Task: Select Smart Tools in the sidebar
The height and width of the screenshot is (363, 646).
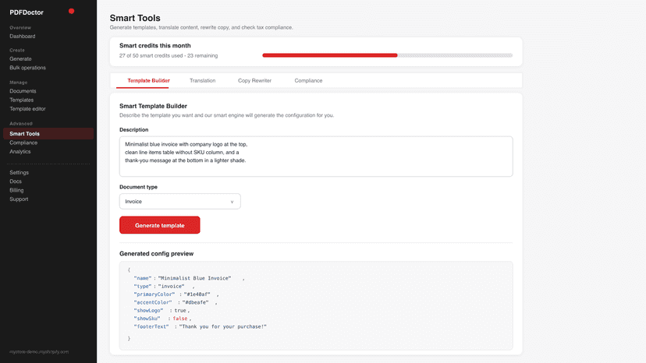Action: pyautogui.click(x=48, y=134)
